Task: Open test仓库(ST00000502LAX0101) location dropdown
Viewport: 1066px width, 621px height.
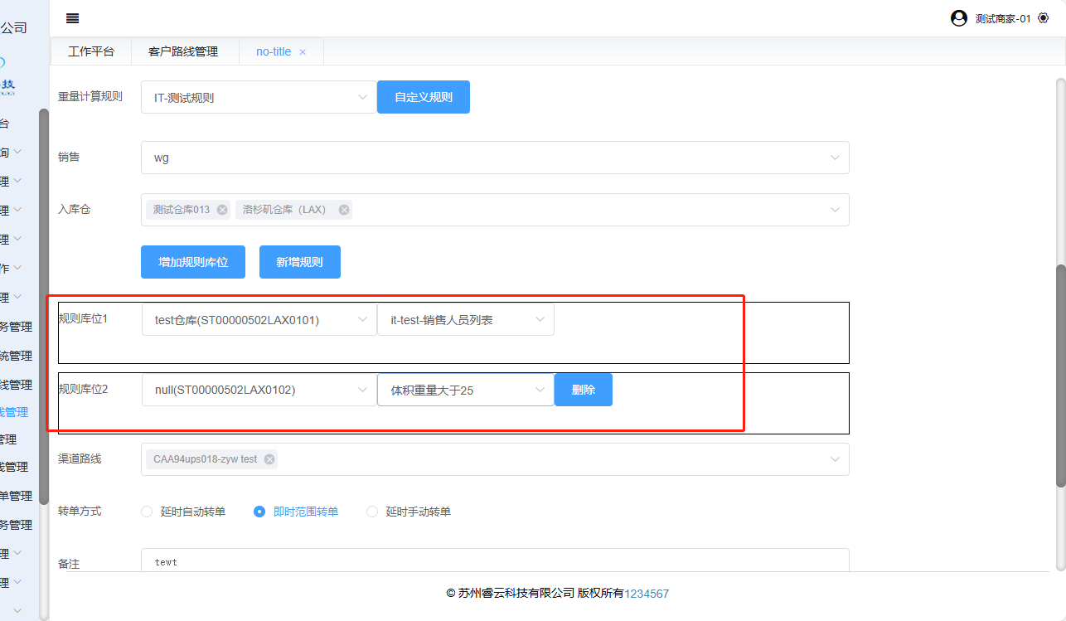Action: [259, 319]
